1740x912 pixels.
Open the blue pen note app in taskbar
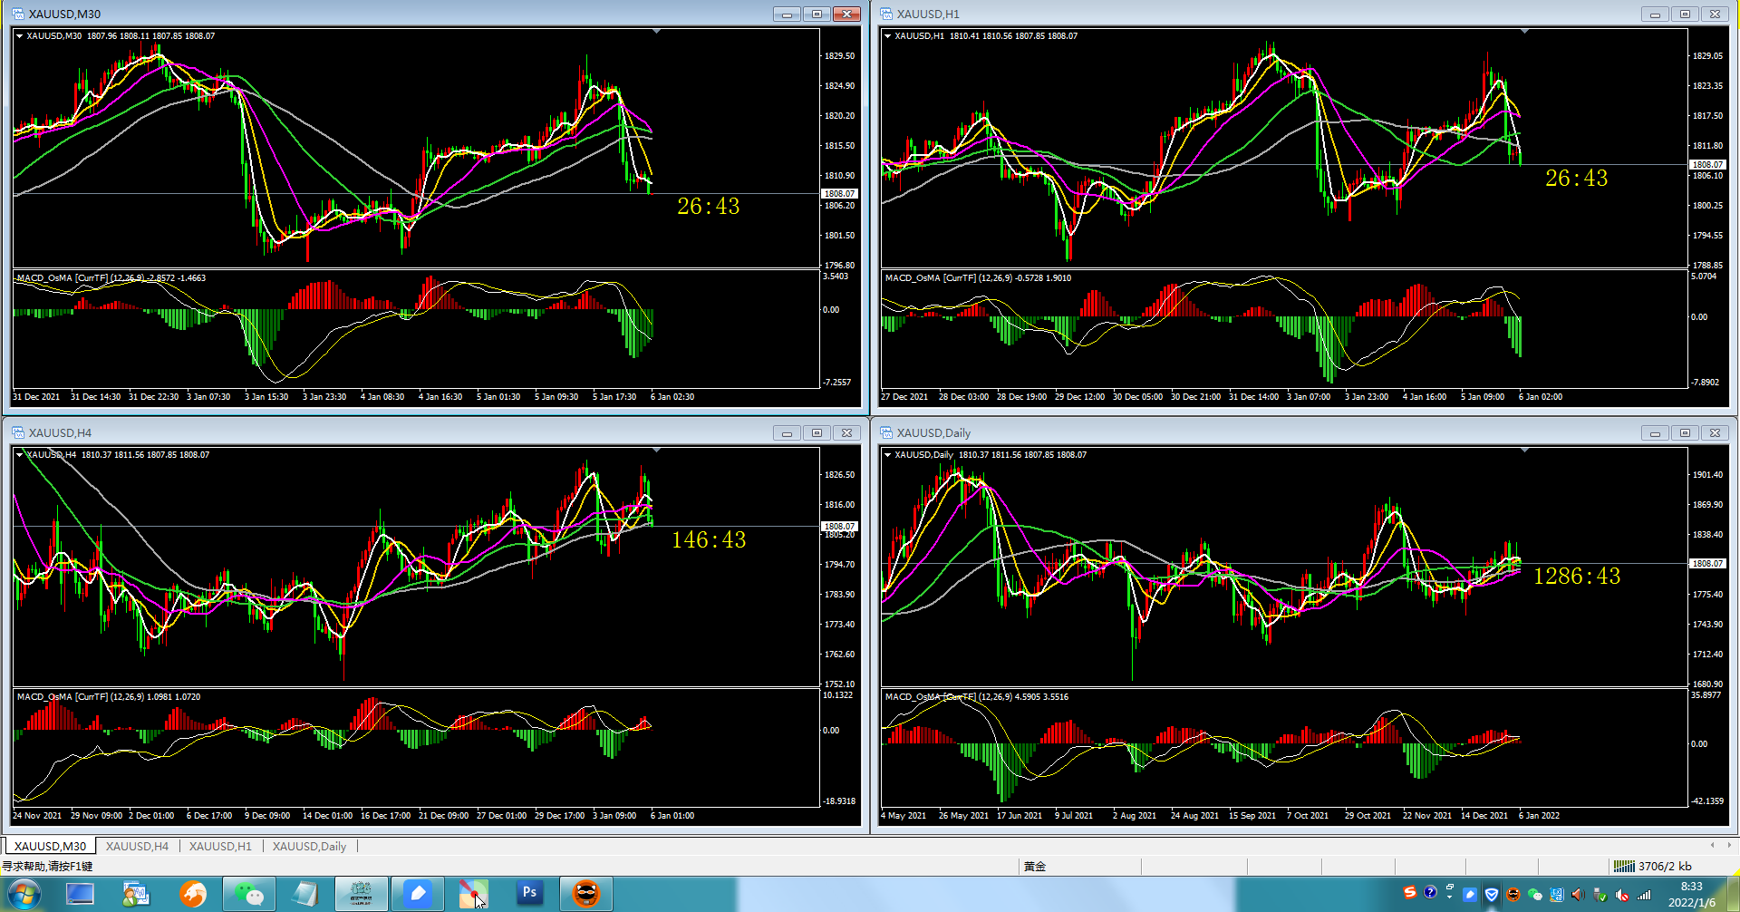pyautogui.click(x=418, y=894)
